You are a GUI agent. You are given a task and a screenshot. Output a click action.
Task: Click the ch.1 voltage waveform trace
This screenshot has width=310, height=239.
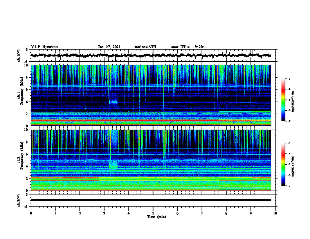(151, 55)
